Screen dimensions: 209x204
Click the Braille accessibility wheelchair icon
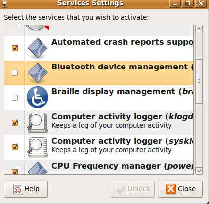[x=38, y=97]
